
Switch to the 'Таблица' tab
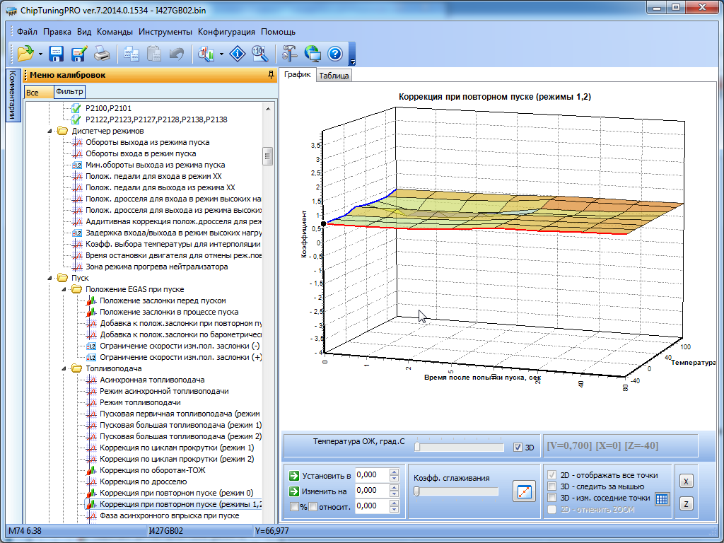334,76
